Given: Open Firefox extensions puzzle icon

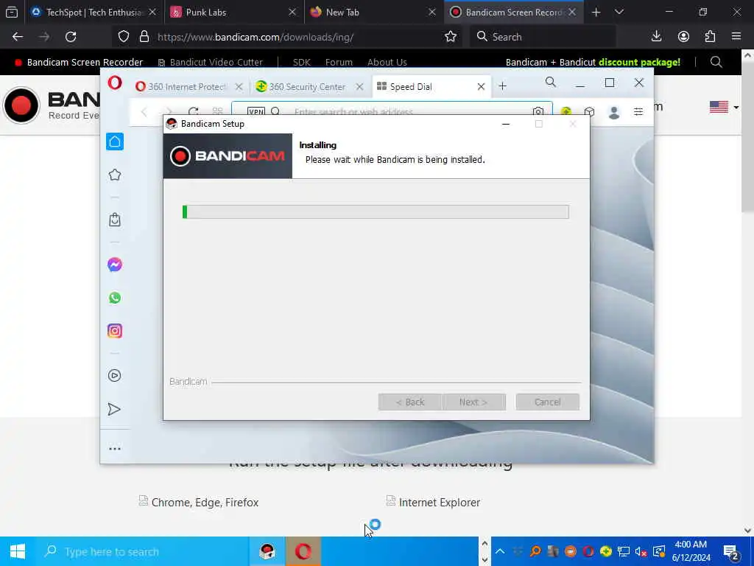Looking at the screenshot, I should point(710,37).
